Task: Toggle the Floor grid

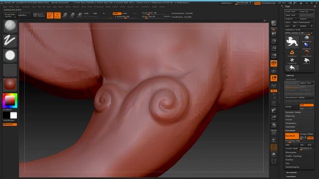Action: (274, 71)
